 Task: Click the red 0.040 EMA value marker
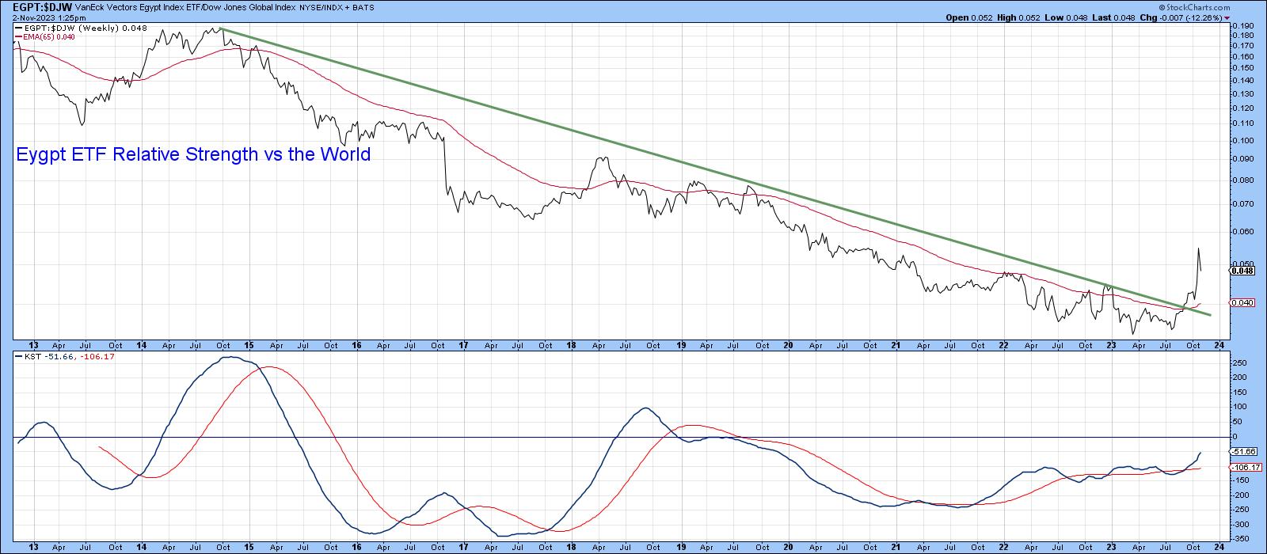coord(1240,302)
